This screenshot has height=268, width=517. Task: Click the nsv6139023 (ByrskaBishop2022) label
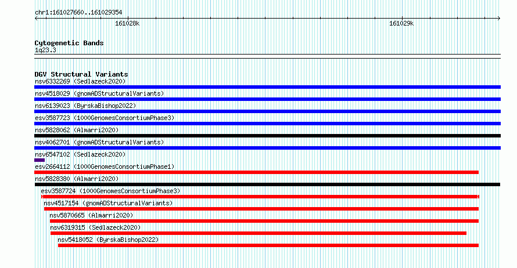pos(85,106)
